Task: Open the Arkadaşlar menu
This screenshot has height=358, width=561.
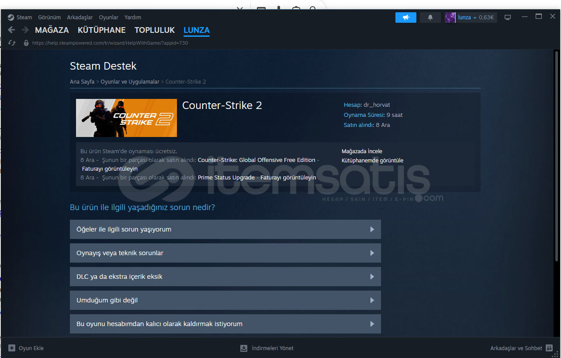Action: pyautogui.click(x=80, y=18)
